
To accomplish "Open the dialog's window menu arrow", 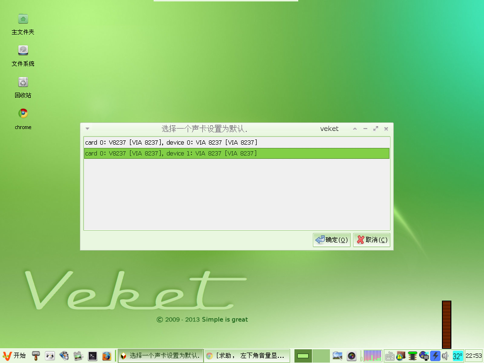I will click(x=87, y=129).
